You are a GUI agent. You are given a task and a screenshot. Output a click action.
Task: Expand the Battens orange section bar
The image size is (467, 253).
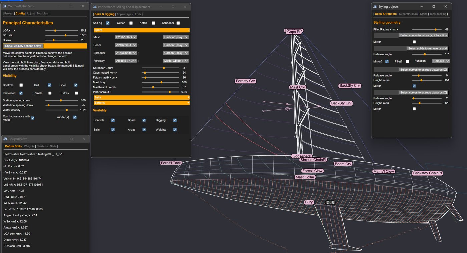[142, 103]
